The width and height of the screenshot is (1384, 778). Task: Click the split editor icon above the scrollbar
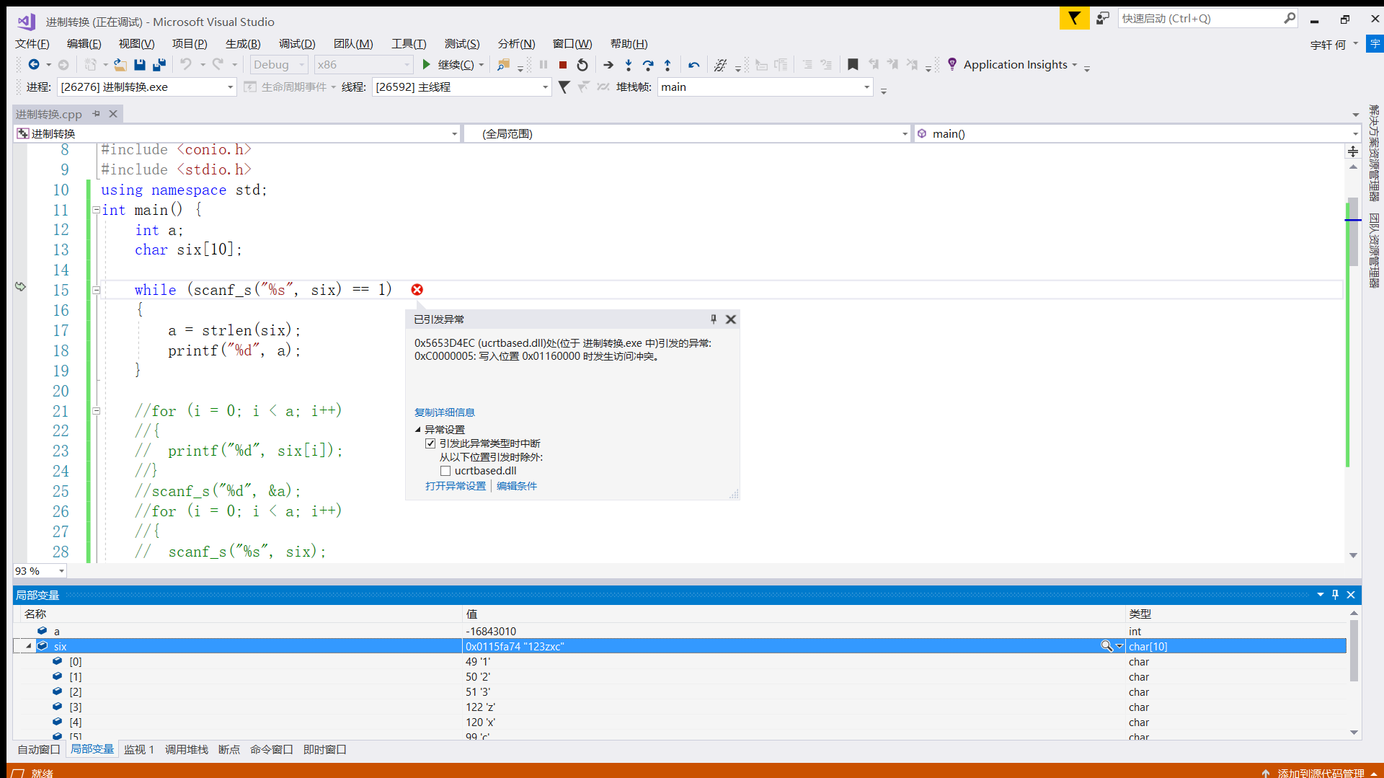point(1353,151)
